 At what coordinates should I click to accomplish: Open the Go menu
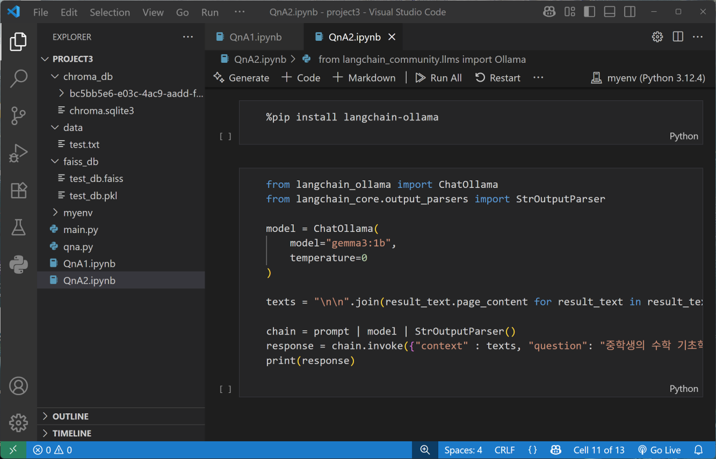click(182, 12)
